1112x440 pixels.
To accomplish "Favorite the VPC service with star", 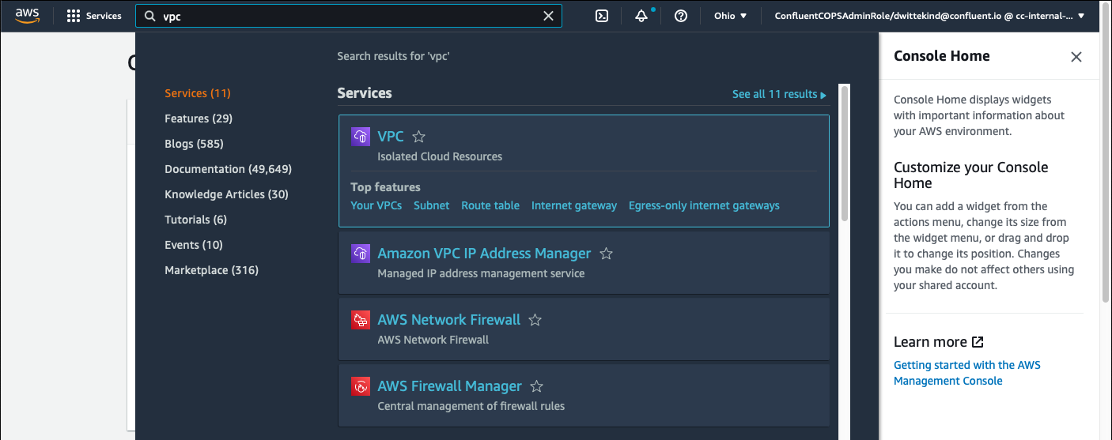I will click(x=419, y=137).
